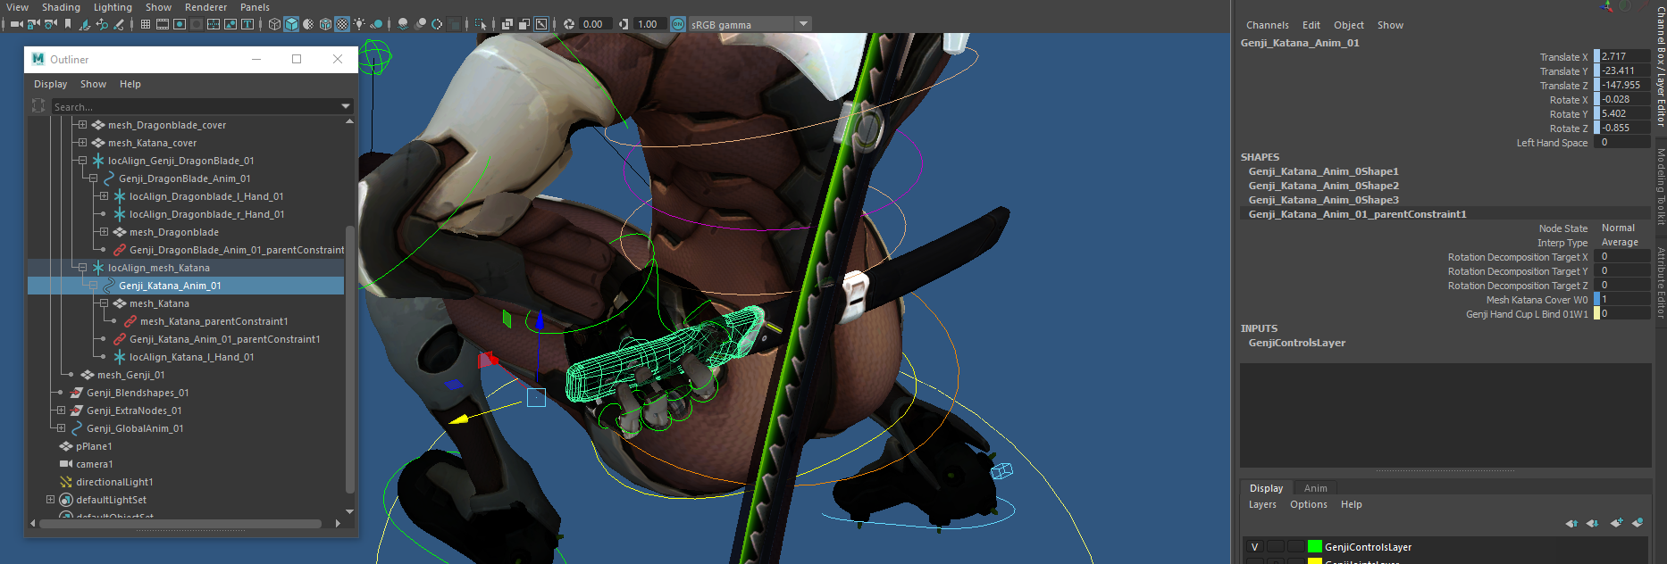Collapse locAlign_Genji_DragonBlade_01 node

coord(82,161)
